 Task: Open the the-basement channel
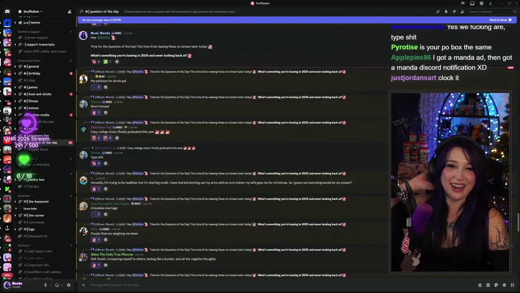coord(45,201)
